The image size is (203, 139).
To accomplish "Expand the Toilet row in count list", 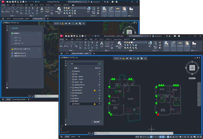I will tap(71, 101).
